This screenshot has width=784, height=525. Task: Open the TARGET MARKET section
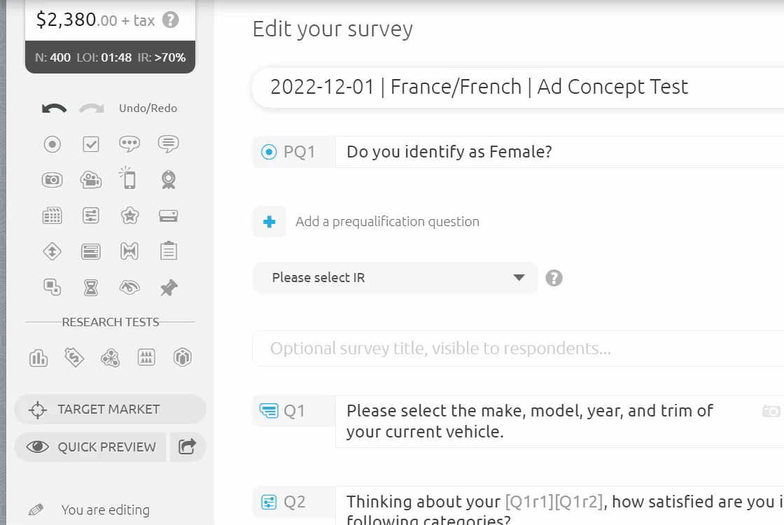(x=110, y=409)
